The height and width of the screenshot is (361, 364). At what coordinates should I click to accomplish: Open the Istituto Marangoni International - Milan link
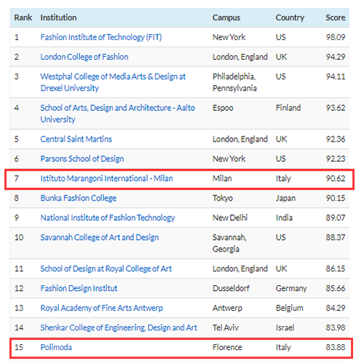pos(106,179)
